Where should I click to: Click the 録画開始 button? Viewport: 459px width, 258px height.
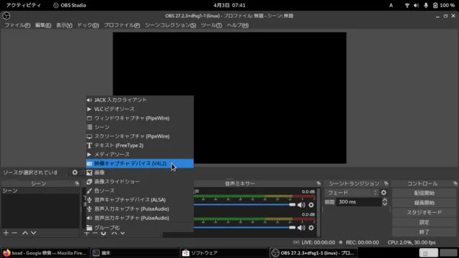pyautogui.click(x=424, y=203)
